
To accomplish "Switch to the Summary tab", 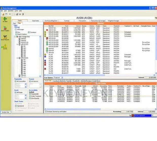I will click(67, 21).
